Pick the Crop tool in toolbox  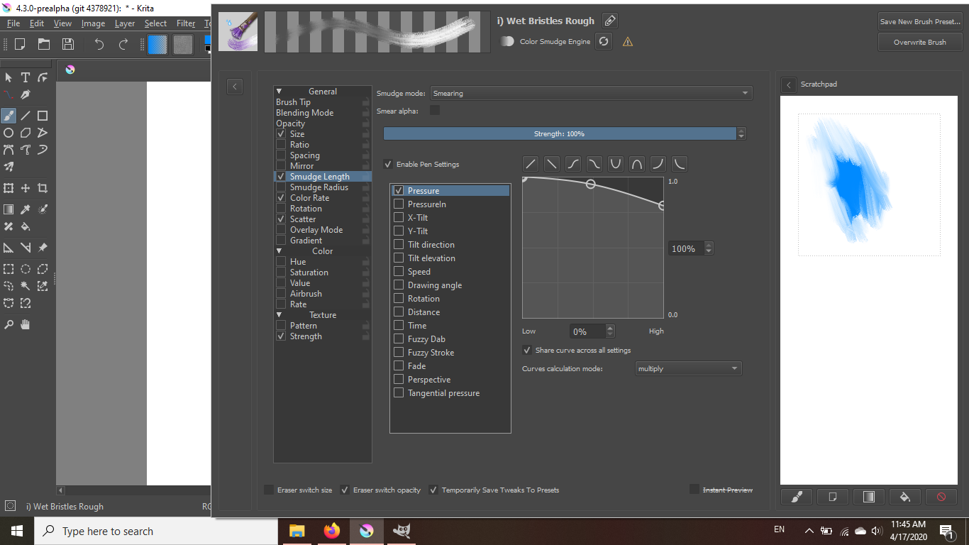tap(43, 188)
